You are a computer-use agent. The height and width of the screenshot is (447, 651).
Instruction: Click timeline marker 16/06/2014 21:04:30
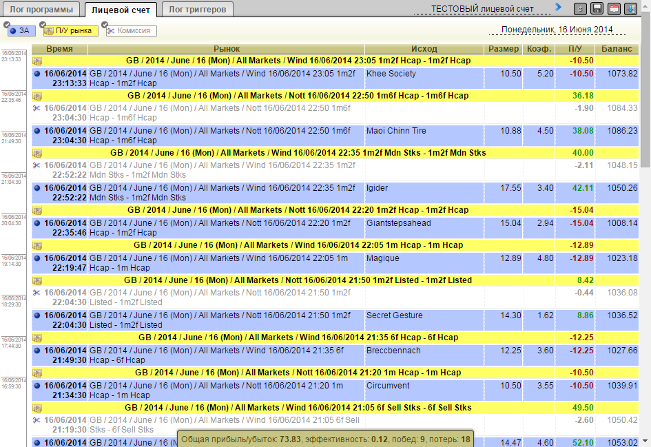tap(14, 179)
